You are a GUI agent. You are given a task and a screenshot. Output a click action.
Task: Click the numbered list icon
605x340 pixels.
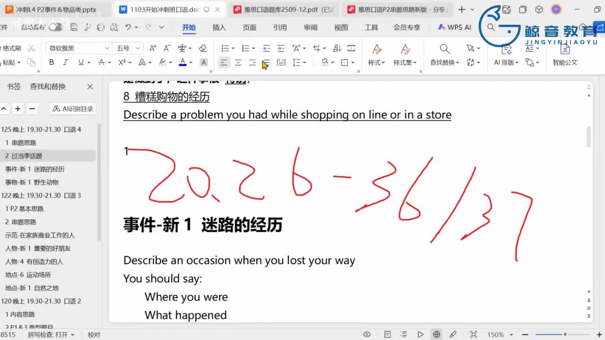pyautogui.click(x=245, y=48)
